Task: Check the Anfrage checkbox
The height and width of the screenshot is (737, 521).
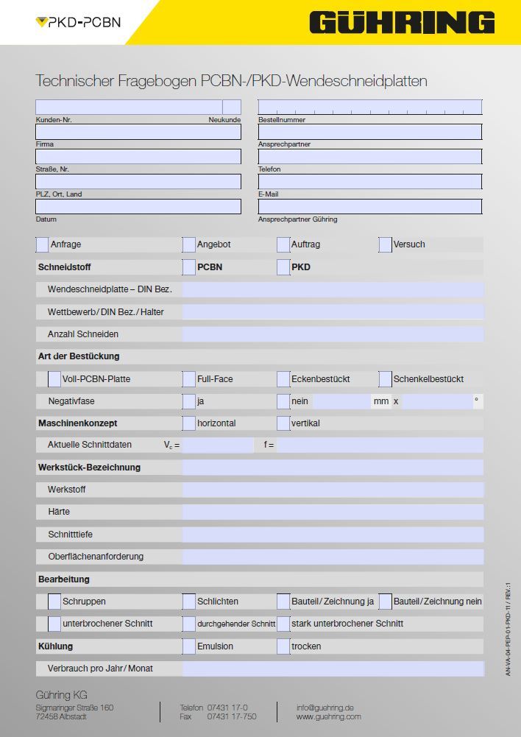Action: pyautogui.click(x=42, y=244)
